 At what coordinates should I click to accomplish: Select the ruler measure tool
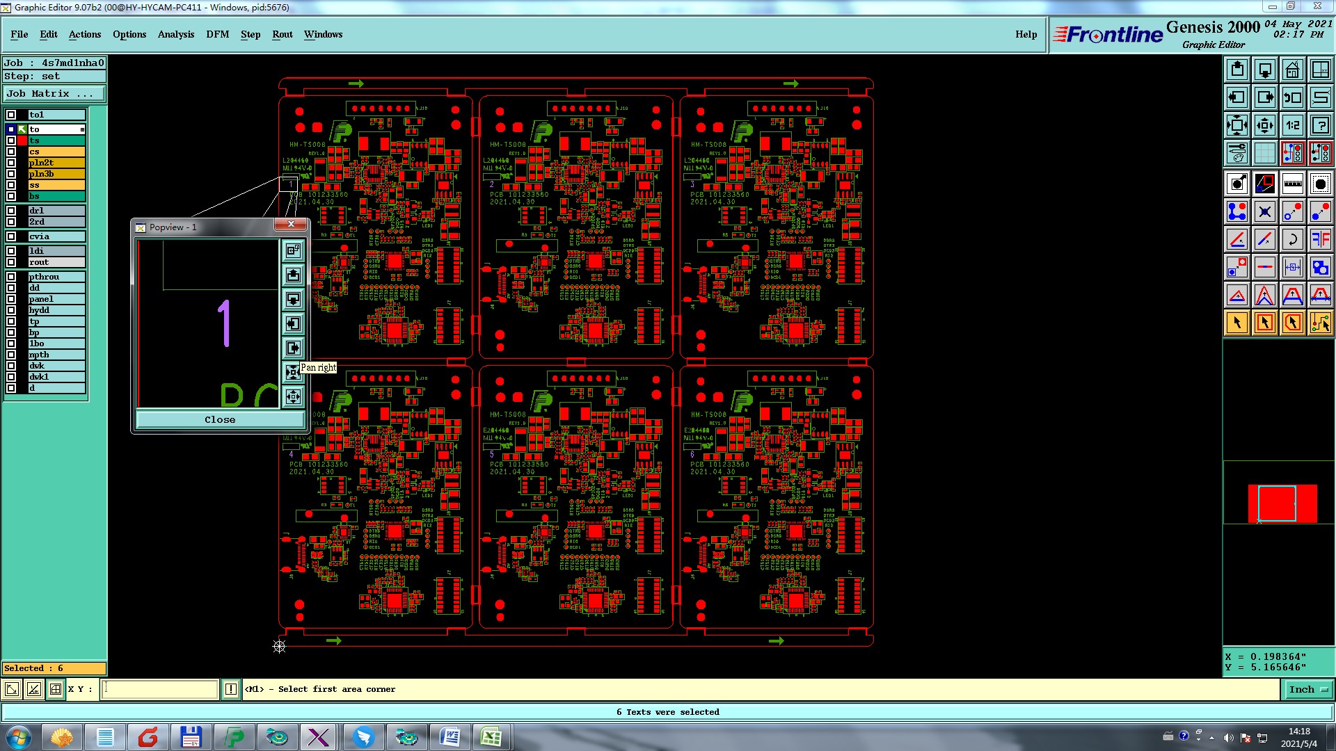pyautogui.click(x=1292, y=184)
